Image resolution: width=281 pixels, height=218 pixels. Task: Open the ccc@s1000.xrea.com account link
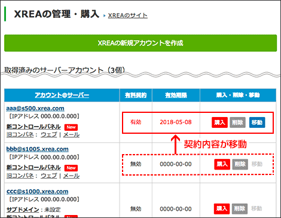coord(38,192)
